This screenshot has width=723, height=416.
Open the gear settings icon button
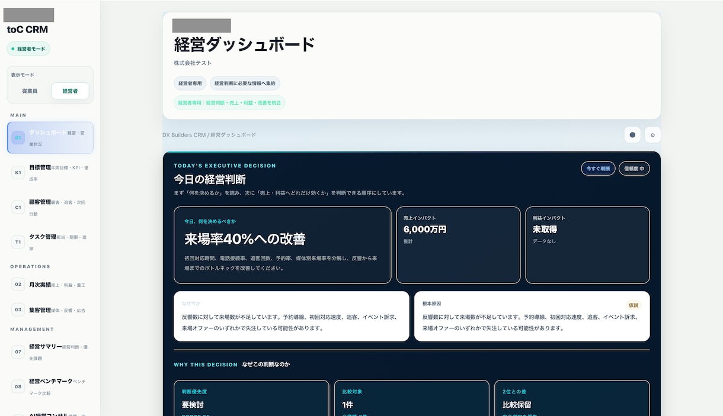pos(652,135)
